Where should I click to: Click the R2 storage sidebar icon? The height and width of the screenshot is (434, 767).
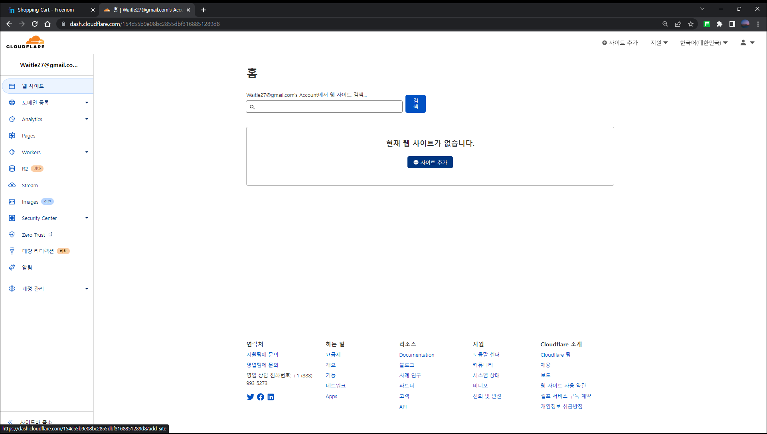[12, 169]
